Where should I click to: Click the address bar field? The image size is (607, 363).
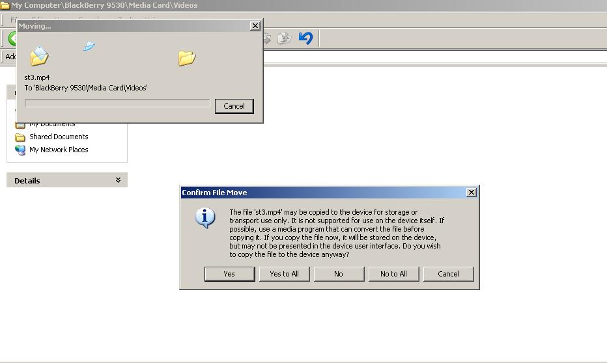click(435, 57)
